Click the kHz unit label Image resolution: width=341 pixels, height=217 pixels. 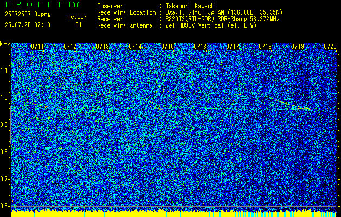[5, 44]
